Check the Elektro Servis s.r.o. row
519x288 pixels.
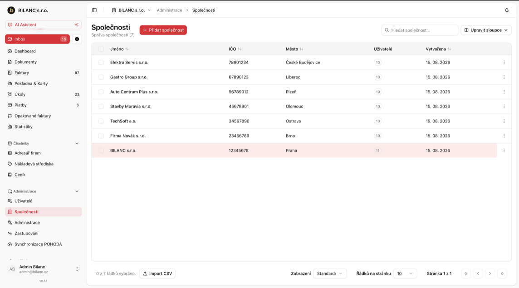click(101, 62)
